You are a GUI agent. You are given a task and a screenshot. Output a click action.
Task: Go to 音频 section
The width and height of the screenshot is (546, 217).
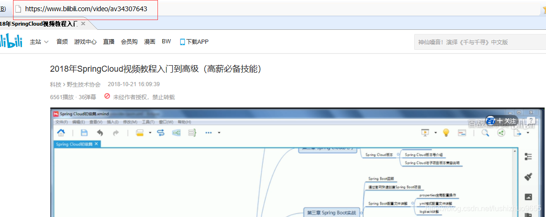pyautogui.click(x=62, y=42)
